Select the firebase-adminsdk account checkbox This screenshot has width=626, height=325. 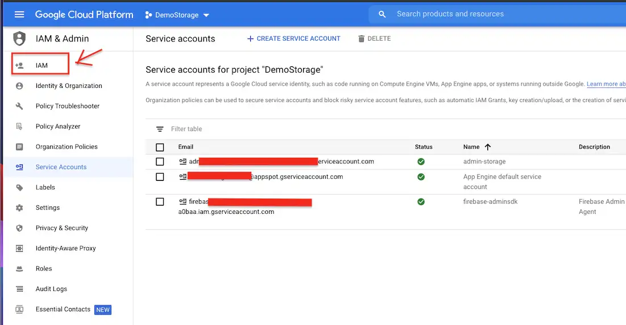click(x=160, y=202)
